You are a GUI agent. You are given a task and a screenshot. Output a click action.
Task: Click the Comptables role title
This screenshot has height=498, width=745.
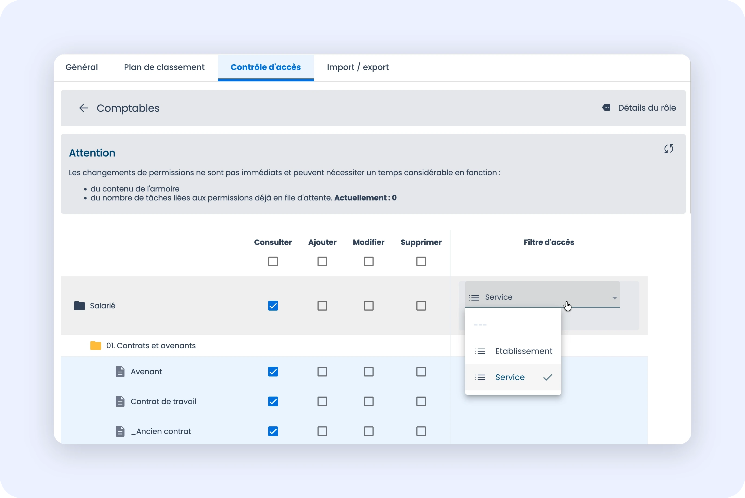pyautogui.click(x=128, y=108)
